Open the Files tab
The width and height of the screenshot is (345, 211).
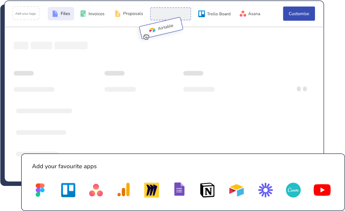61,14
